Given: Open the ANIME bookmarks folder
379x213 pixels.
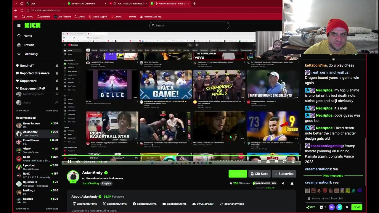Looking at the screenshot, I should click(x=79, y=17).
